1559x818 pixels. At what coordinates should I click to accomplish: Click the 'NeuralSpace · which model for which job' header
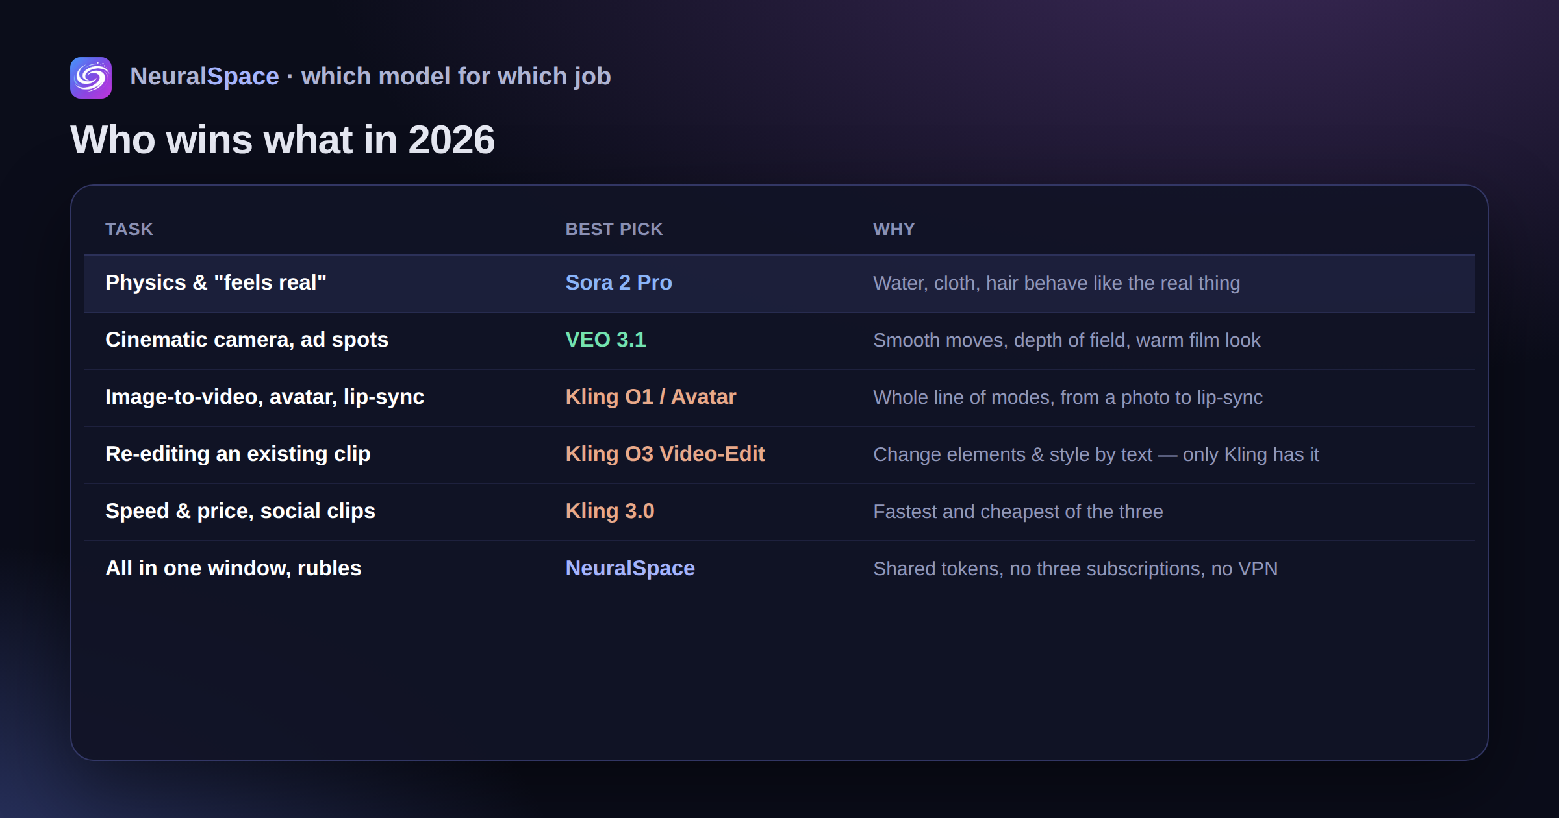click(x=370, y=77)
